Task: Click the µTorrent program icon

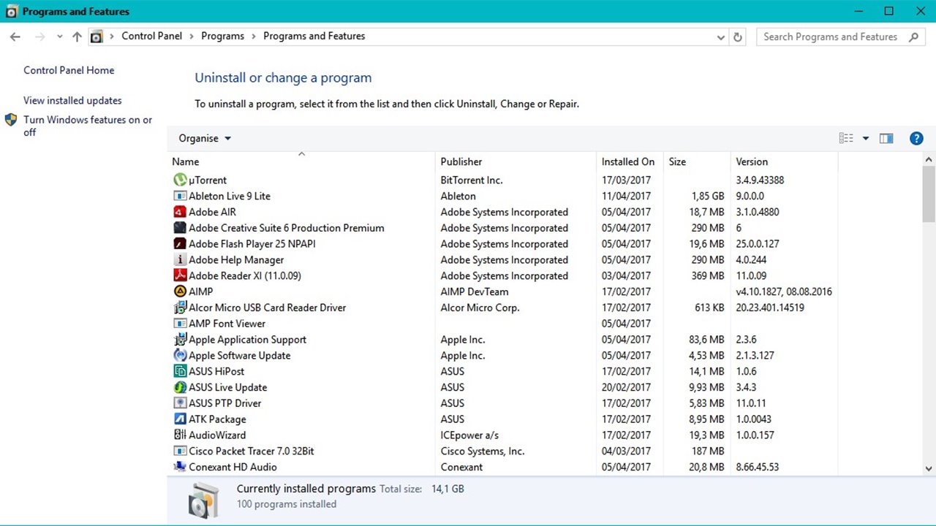Action: [x=180, y=180]
